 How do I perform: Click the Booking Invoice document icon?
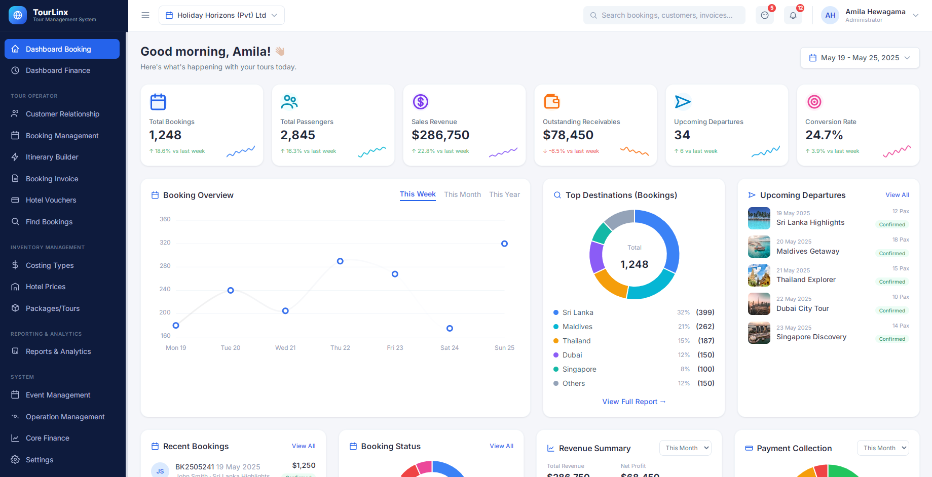click(x=15, y=179)
